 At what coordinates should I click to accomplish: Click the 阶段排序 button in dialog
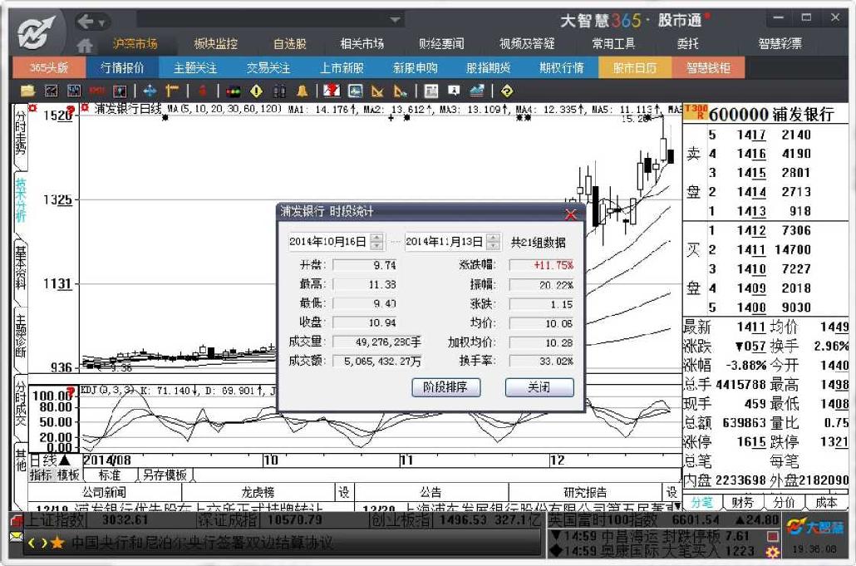(x=445, y=387)
